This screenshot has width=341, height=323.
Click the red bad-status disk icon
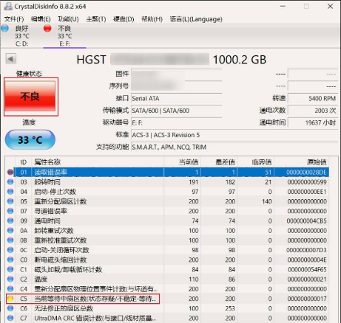click(47, 28)
